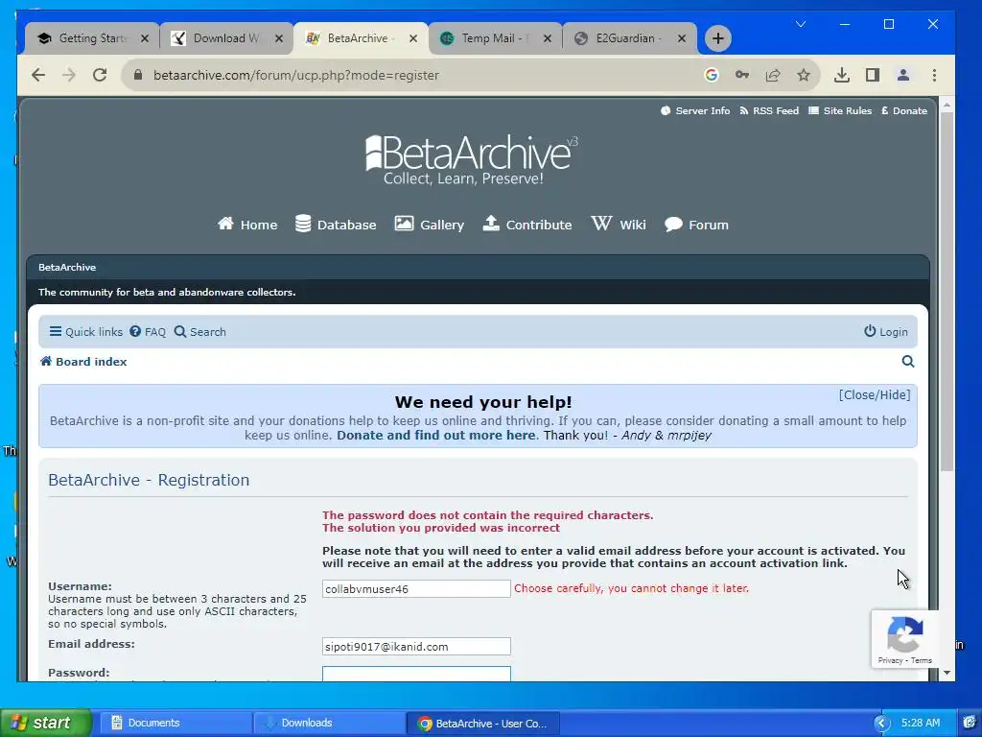
Task: Open the Windows Start button
Action: (x=45, y=723)
